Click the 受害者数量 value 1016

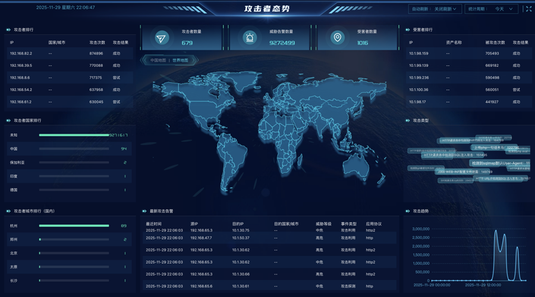[363, 43]
